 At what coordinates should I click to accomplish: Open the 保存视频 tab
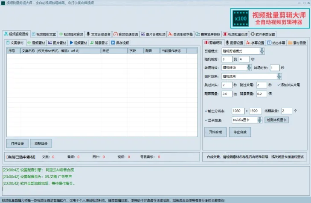coord(120,43)
